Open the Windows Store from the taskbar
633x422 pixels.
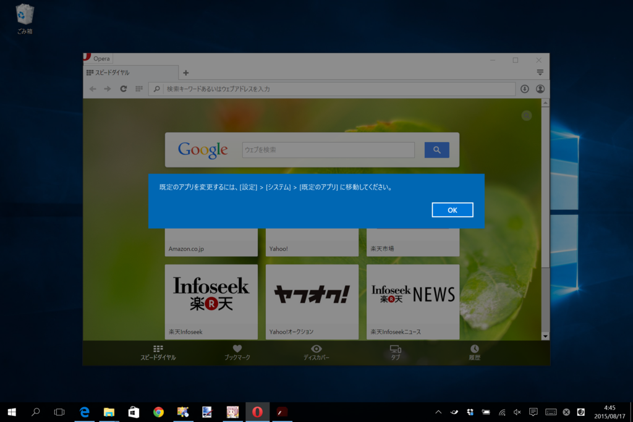coord(134,412)
